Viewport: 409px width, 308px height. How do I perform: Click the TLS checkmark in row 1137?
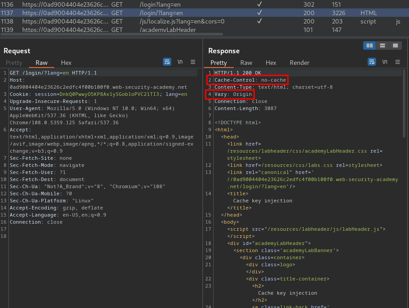(259, 12)
